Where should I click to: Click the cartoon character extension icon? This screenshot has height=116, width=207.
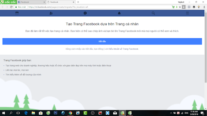199,7
